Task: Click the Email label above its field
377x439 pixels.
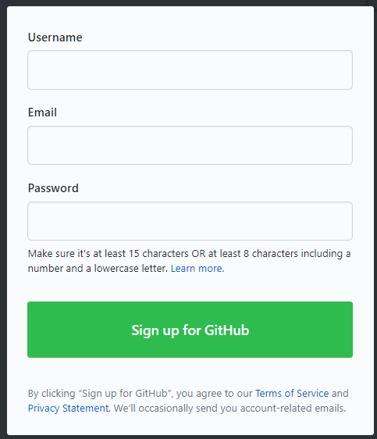Action: point(42,112)
